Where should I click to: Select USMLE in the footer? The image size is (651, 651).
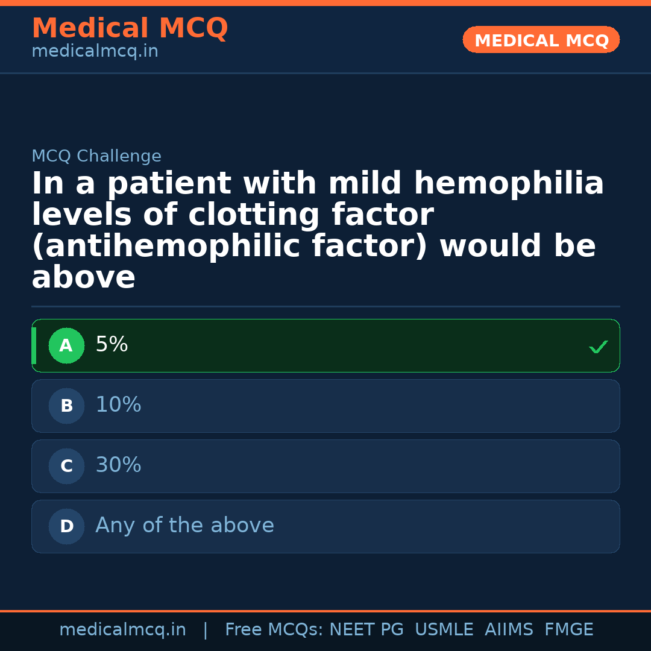click(x=444, y=630)
